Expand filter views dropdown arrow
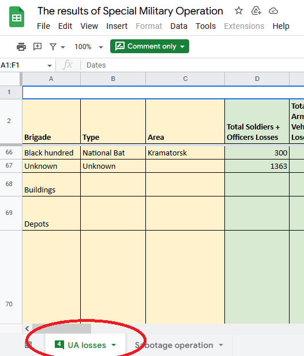This screenshot has height=356, width=304. click(x=63, y=47)
